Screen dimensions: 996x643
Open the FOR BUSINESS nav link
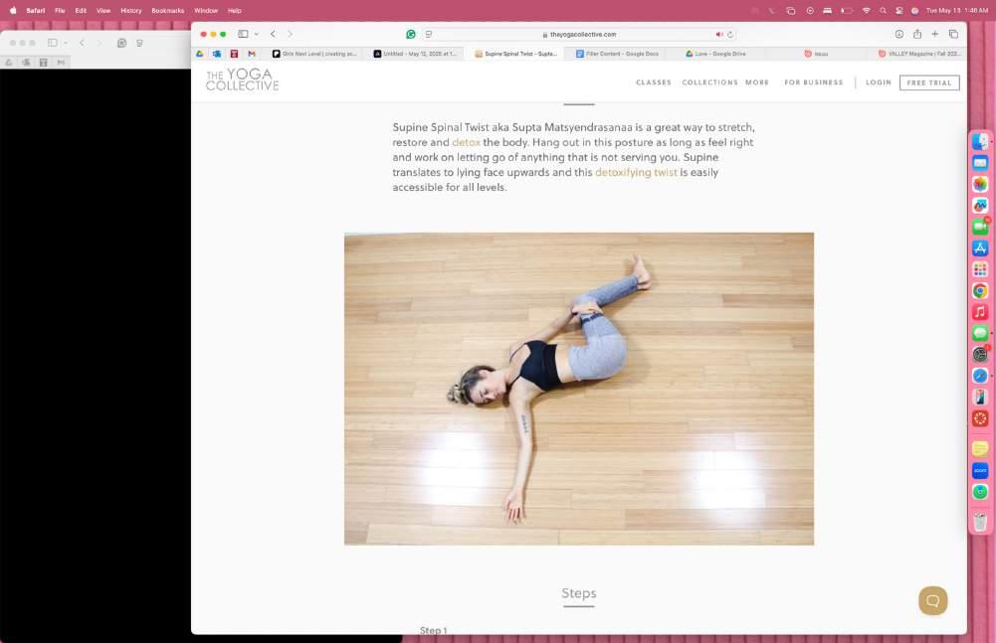click(x=813, y=82)
